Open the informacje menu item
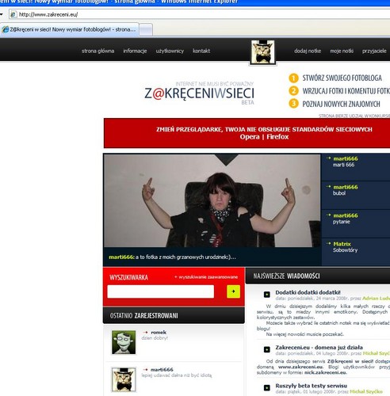The height and width of the screenshot is (396, 390). (x=135, y=51)
